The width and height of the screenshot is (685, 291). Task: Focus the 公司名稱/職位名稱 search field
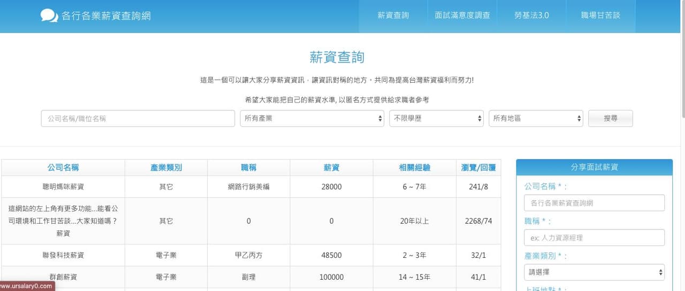138,119
